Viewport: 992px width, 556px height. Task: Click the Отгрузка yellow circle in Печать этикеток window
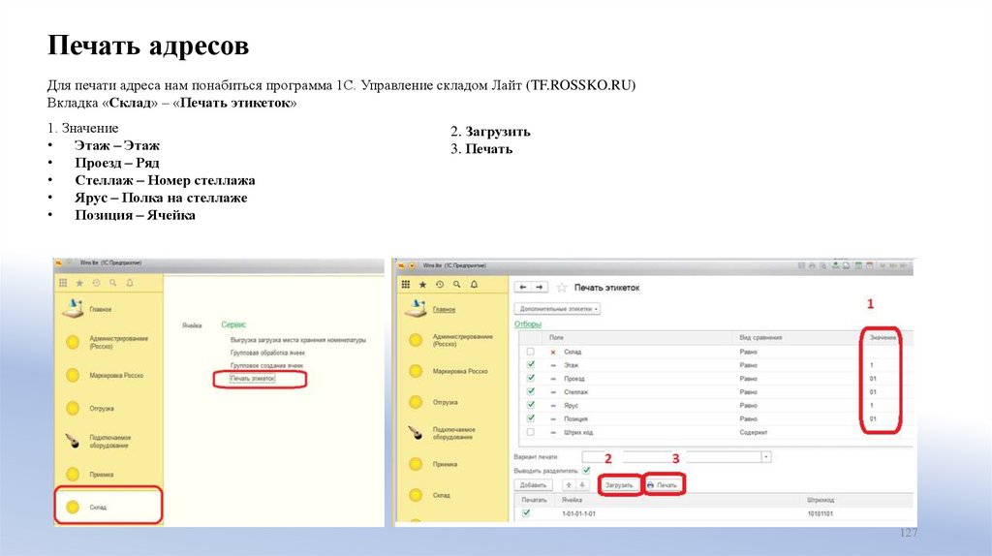[x=416, y=402]
